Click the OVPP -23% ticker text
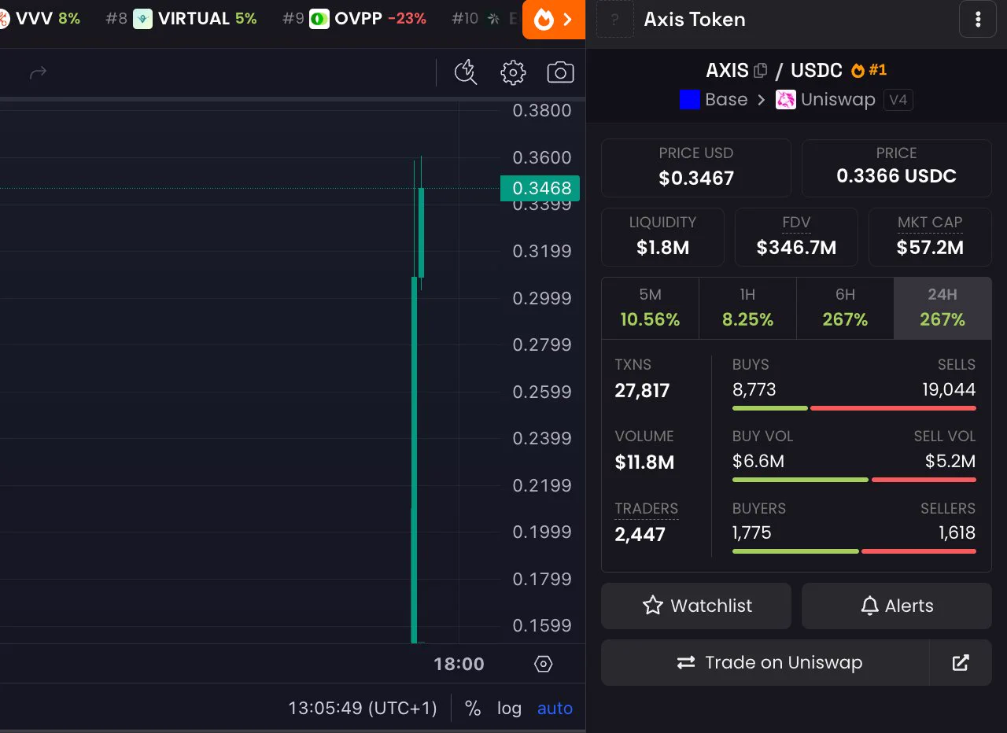This screenshot has height=733, width=1007. tap(380, 18)
